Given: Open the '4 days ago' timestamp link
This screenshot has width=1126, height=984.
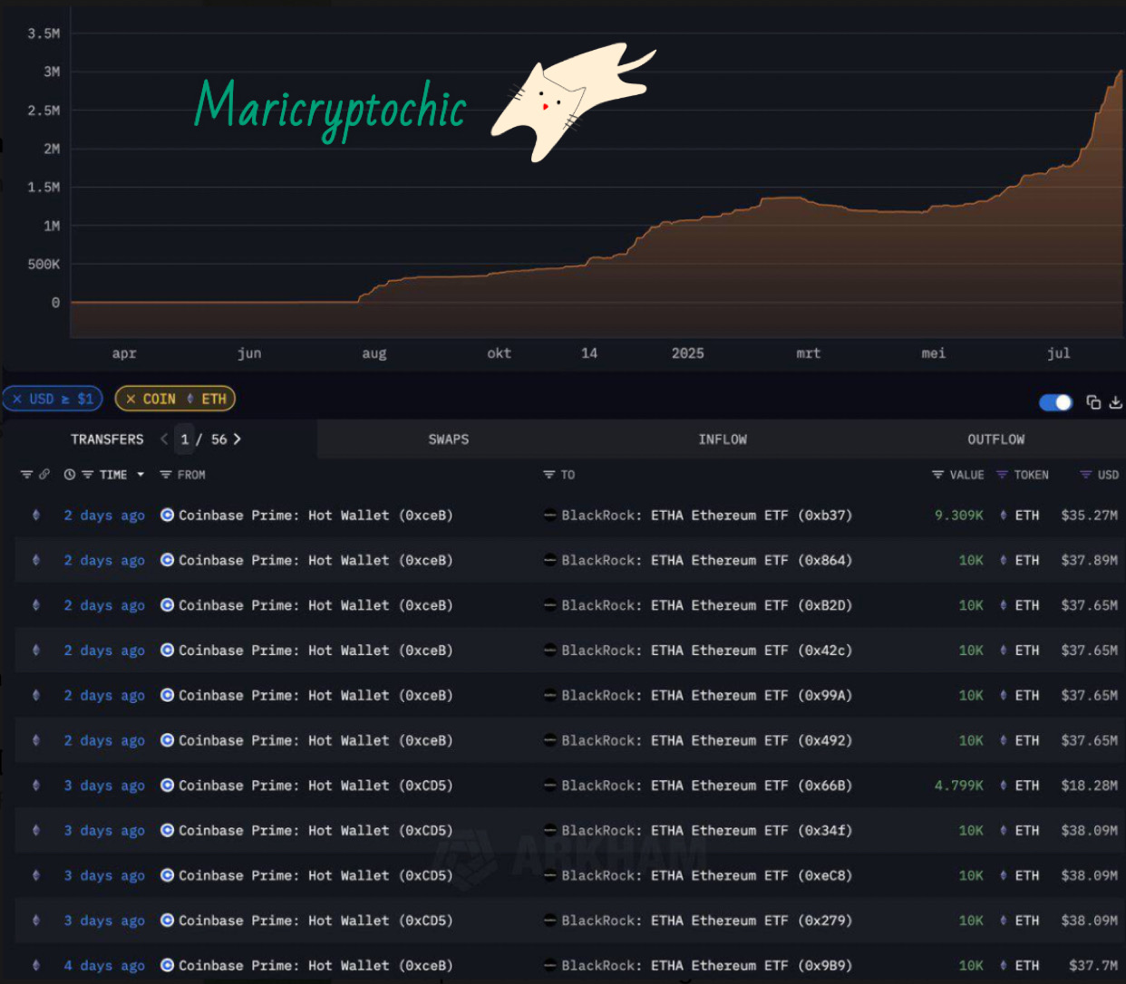Looking at the screenshot, I should 104,966.
